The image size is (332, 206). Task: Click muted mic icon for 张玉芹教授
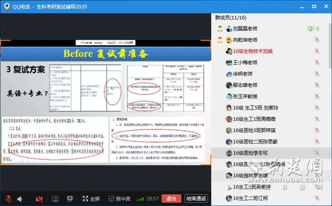pyautogui.click(x=317, y=96)
